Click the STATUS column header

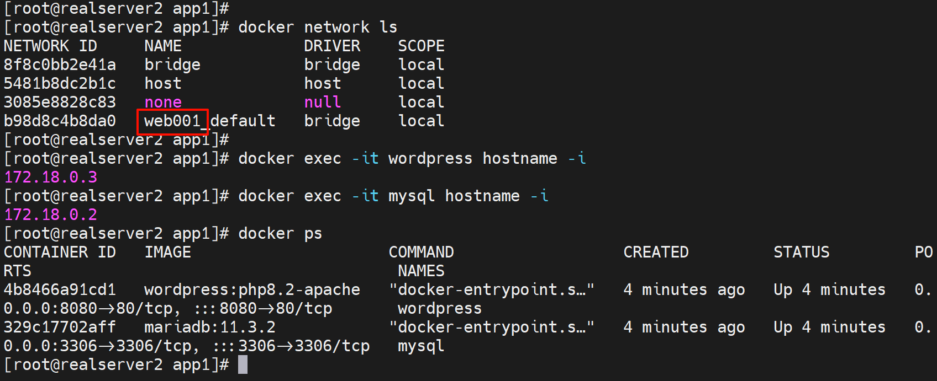click(801, 253)
